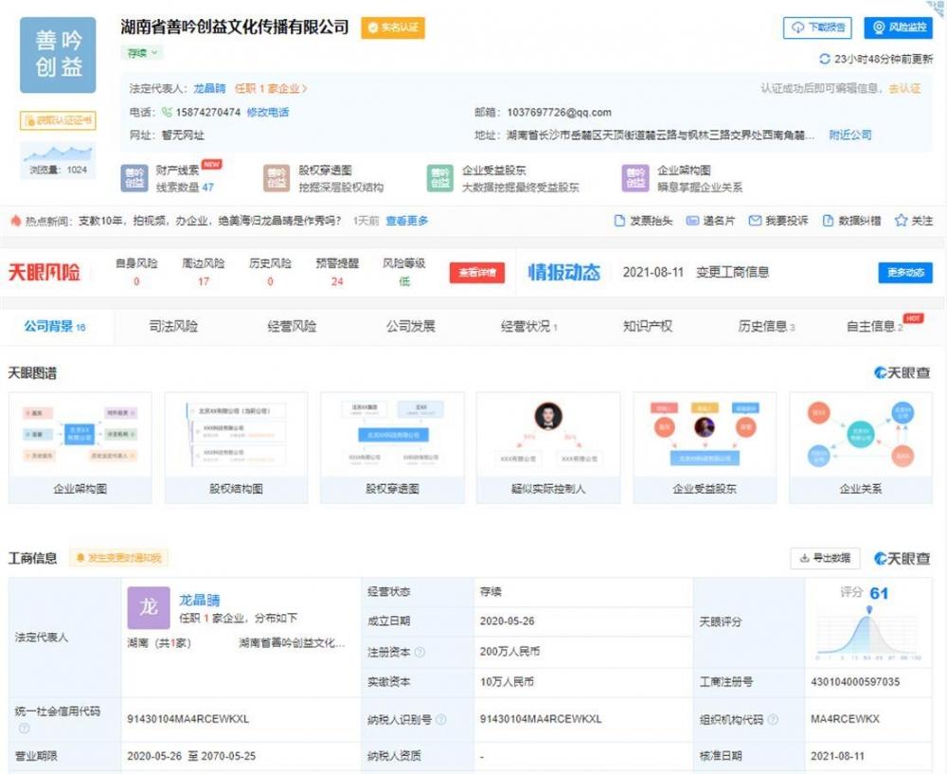947x774 pixels.
Task: Open the 查看更多 news link
Action: click(x=407, y=221)
